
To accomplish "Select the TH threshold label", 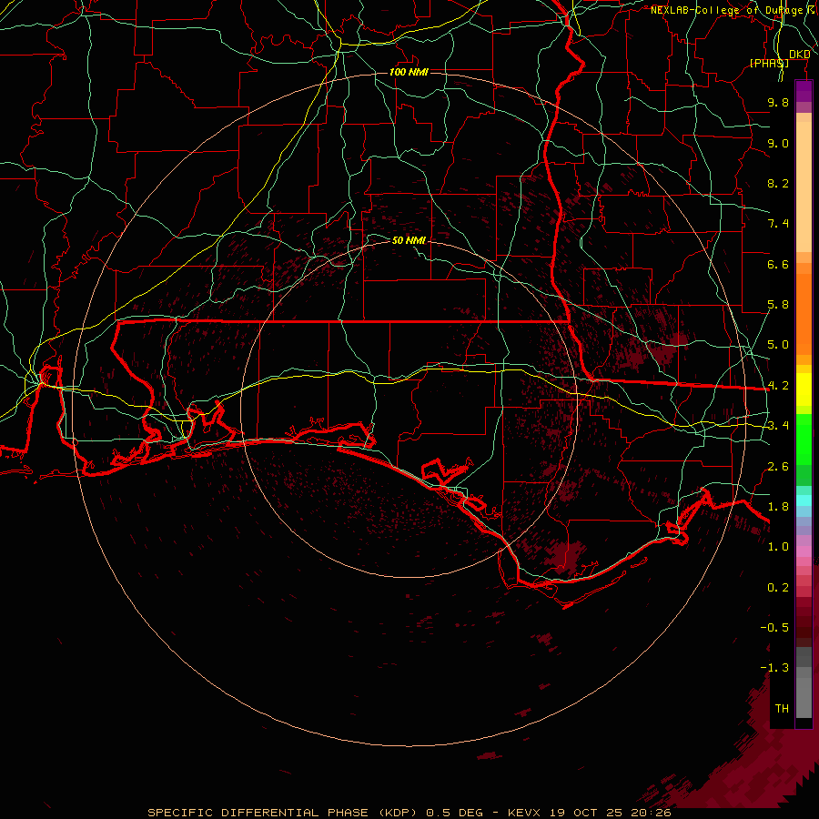I will 782,709.
